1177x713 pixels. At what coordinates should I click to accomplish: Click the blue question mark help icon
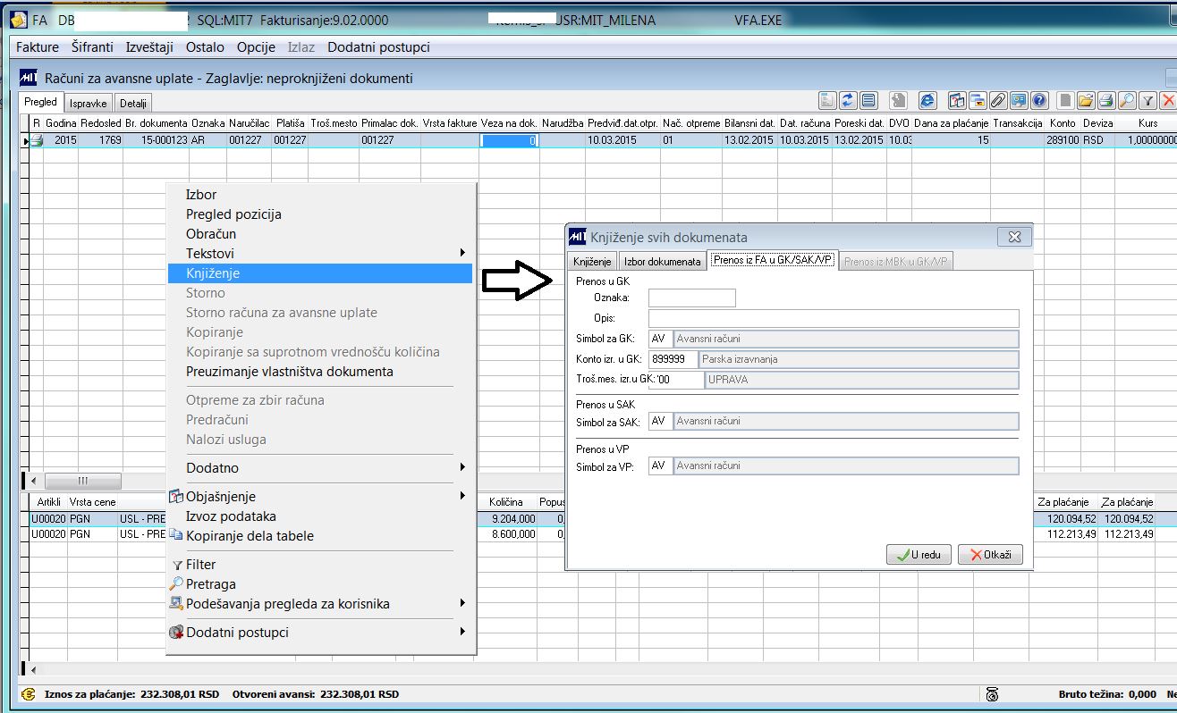click(x=1039, y=100)
